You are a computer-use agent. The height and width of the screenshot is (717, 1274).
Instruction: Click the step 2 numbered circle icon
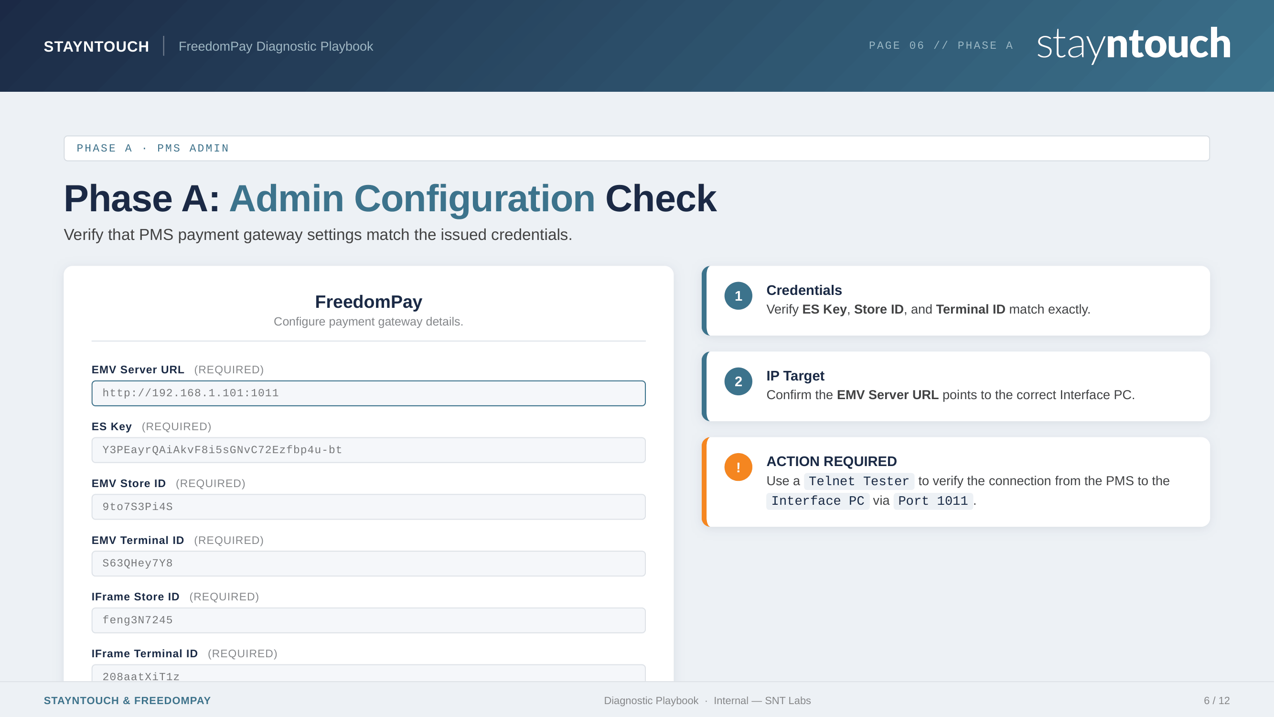738,381
